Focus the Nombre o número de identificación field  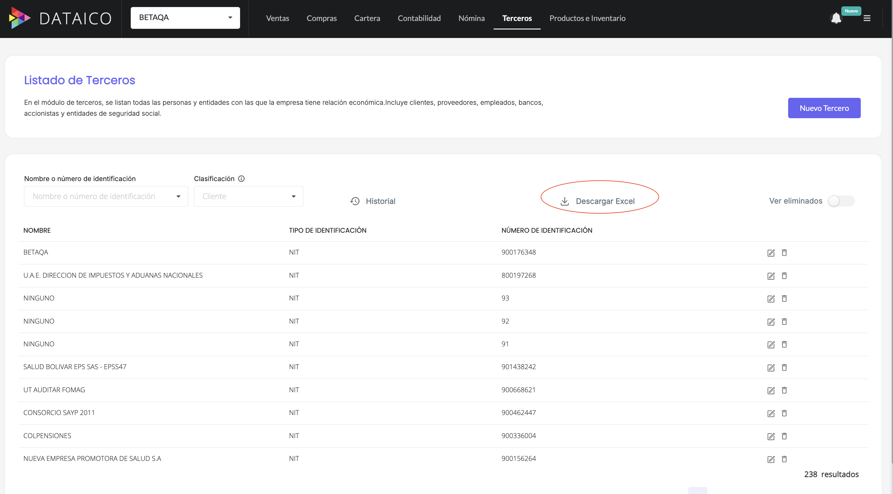point(106,197)
